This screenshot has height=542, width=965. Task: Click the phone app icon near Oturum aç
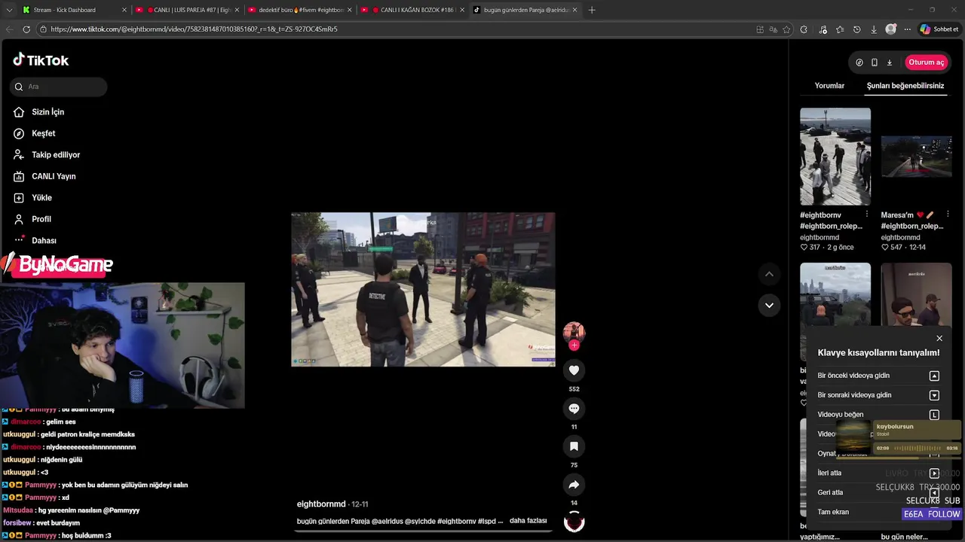[x=875, y=62]
